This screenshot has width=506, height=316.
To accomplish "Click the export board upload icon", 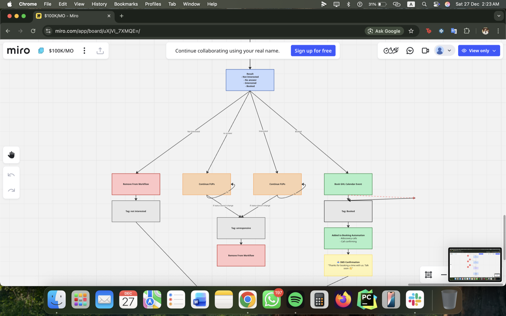I will (x=100, y=51).
